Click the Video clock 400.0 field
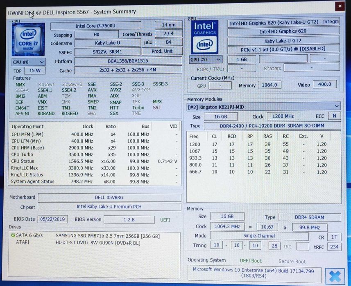This screenshot has width=351, height=286. pyautogui.click(x=325, y=84)
